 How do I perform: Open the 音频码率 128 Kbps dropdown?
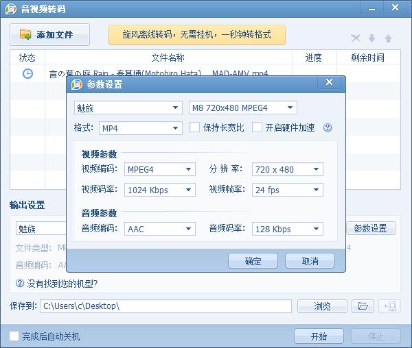pos(288,229)
